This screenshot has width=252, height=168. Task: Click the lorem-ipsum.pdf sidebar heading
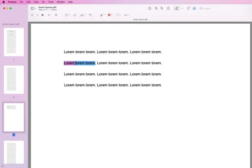click(11, 24)
